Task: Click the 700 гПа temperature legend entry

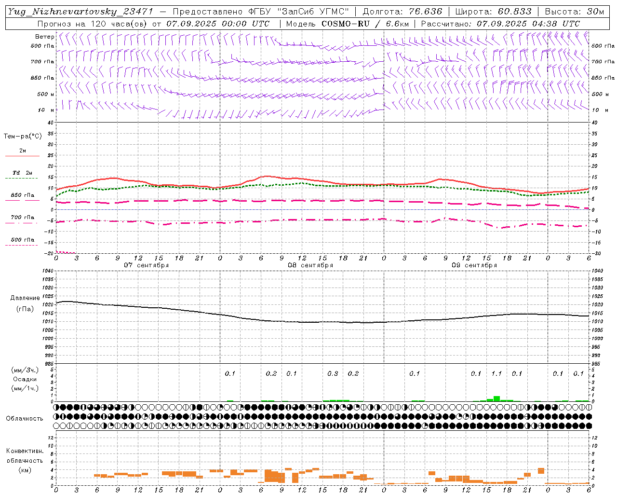Action: coord(22,217)
